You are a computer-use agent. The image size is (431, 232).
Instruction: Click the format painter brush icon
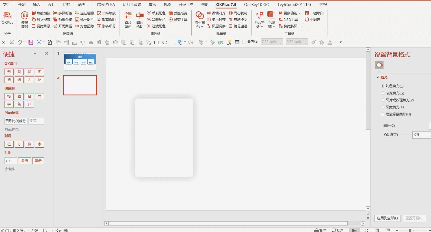click(x=313, y=42)
